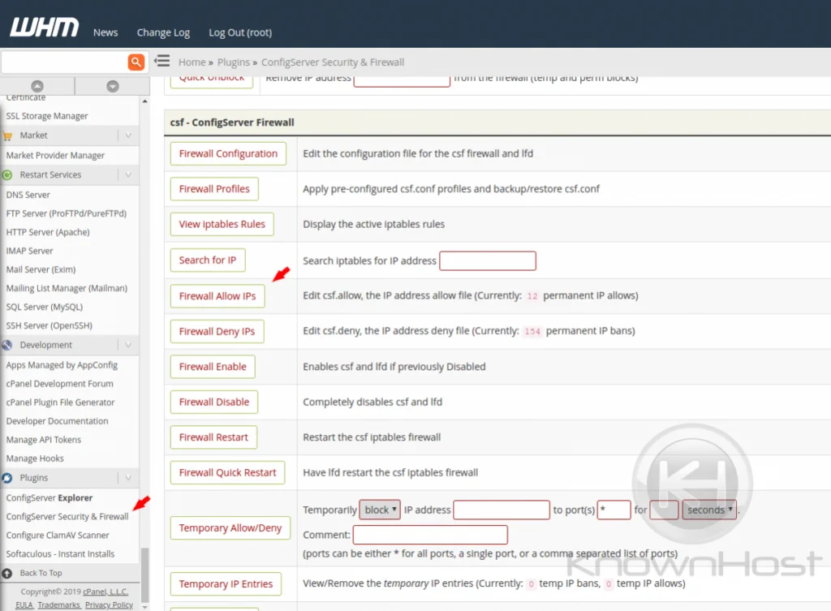Open News in the top menu

coord(105,32)
